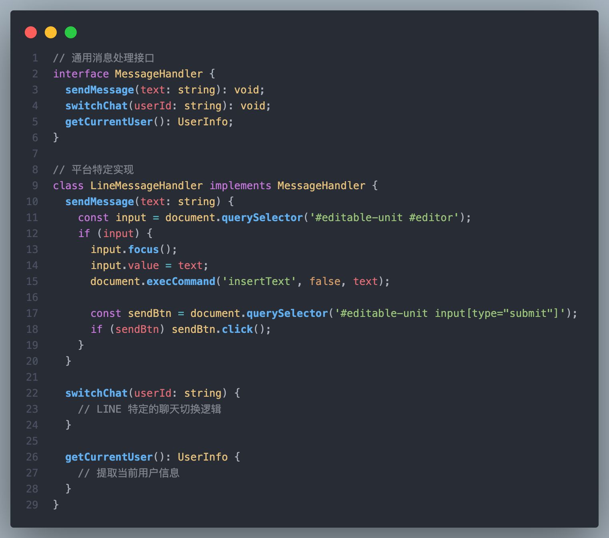Click 'querySelector' on line 11

262,218
